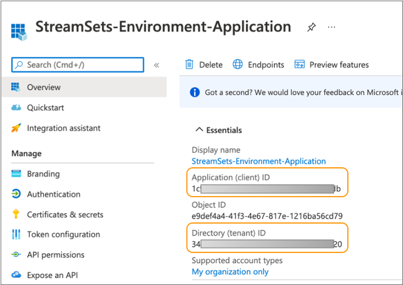403x285 pixels.
Task: Click the feedback banner message
Action: click(x=303, y=92)
